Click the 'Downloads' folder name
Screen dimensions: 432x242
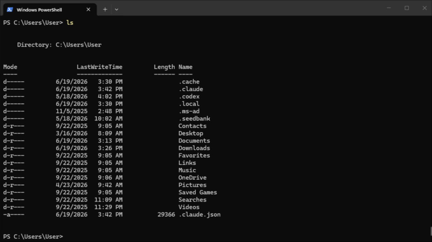point(194,148)
